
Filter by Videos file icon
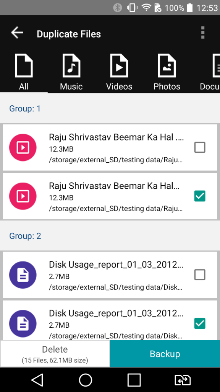tap(119, 66)
